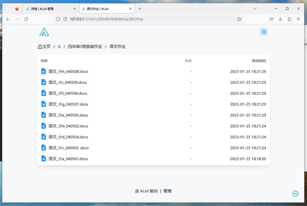Open file 语文_小f_040506.docx
Screen dimensions: 307x206
click(x=68, y=93)
